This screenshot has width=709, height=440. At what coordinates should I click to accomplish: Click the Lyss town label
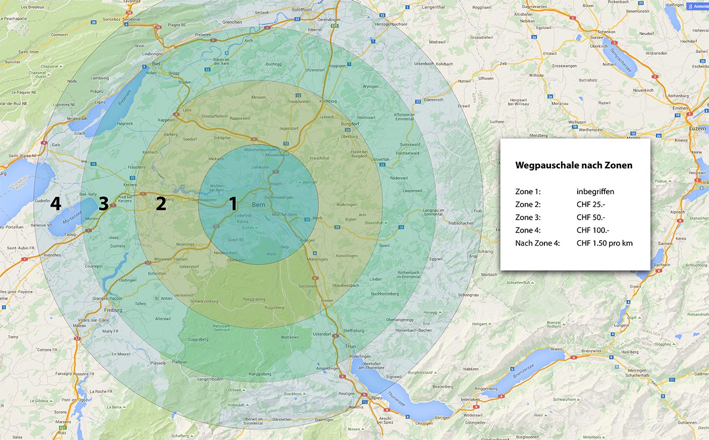click(186, 110)
